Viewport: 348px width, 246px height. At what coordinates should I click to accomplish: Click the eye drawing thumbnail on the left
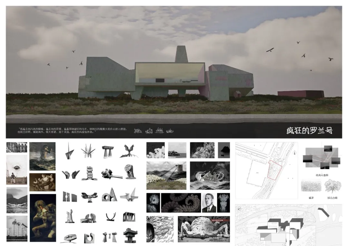pos(17,170)
